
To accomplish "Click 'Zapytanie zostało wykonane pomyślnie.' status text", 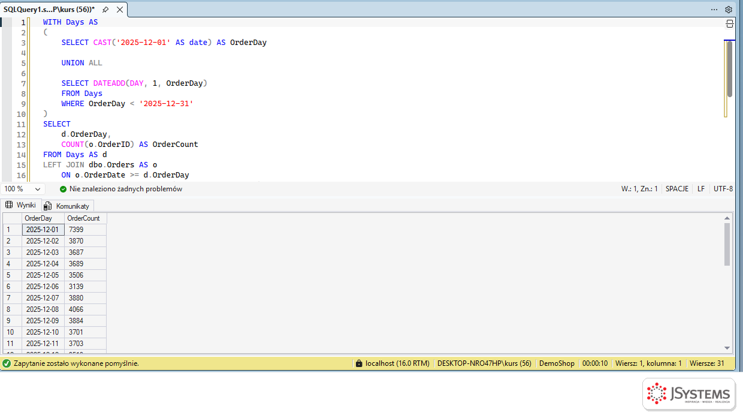I will click(x=76, y=363).
